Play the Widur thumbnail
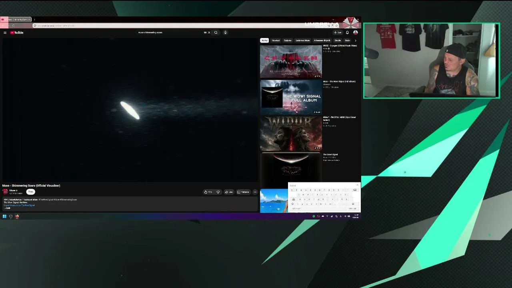Viewport: 512px width, 288px height. (x=291, y=133)
